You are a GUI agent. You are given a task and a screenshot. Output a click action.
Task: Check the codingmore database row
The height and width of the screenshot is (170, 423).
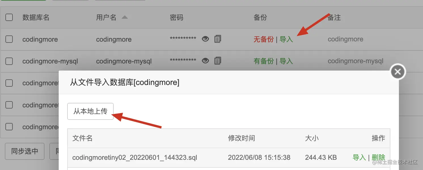pyautogui.click(x=9, y=39)
